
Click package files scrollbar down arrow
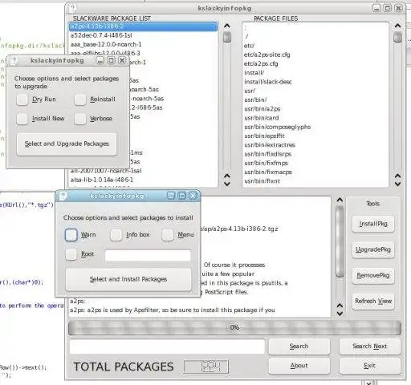coord(397,184)
